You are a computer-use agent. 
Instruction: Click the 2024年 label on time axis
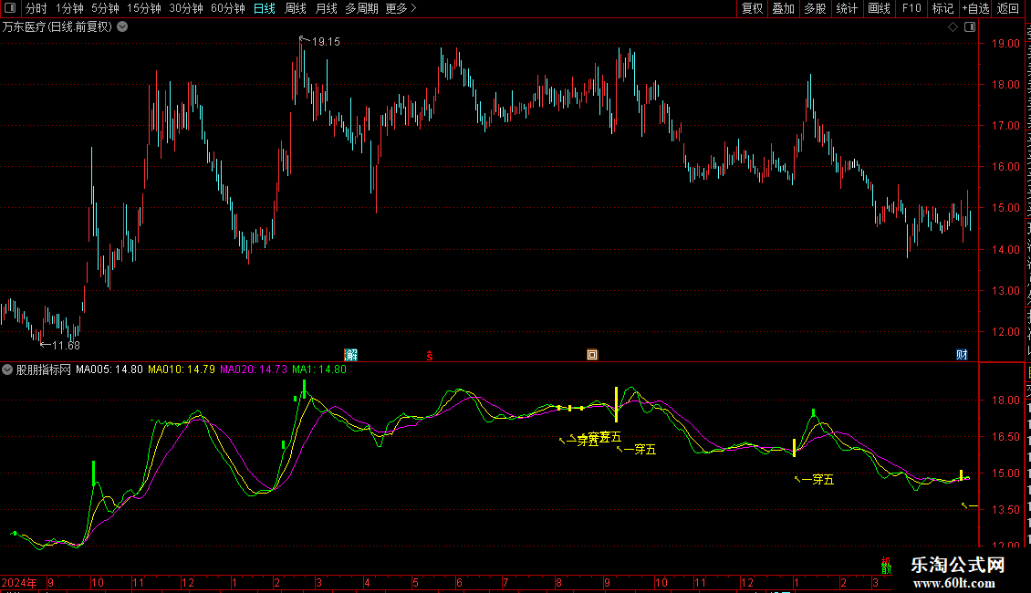(x=19, y=582)
